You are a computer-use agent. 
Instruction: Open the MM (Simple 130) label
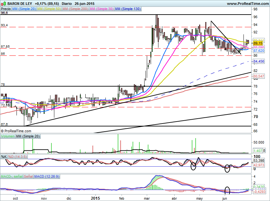(x=128, y=9)
